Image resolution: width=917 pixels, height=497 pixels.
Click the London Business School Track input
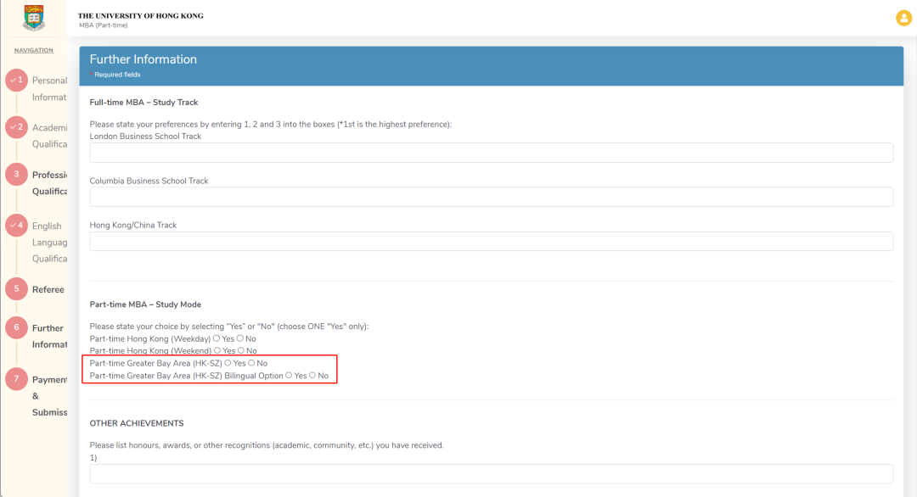tap(492, 153)
